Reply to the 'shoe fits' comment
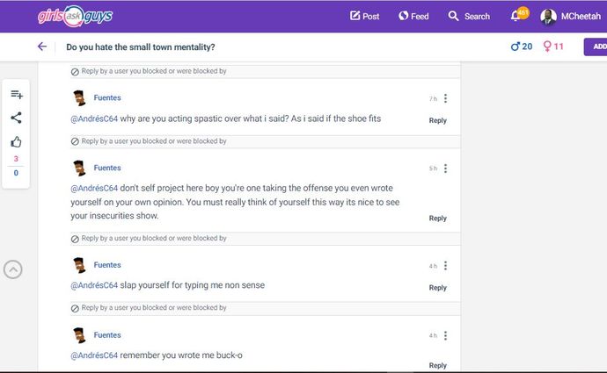This screenshot has height=373, width=607. tap(438, 120)
